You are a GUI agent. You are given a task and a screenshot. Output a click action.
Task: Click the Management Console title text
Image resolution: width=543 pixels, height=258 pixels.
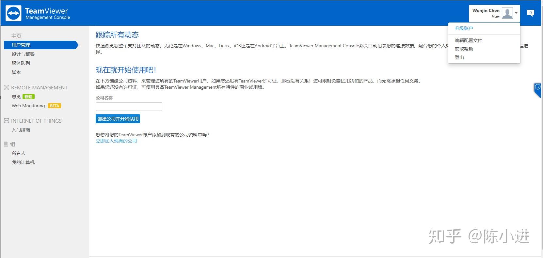click(x=48, y=17)
